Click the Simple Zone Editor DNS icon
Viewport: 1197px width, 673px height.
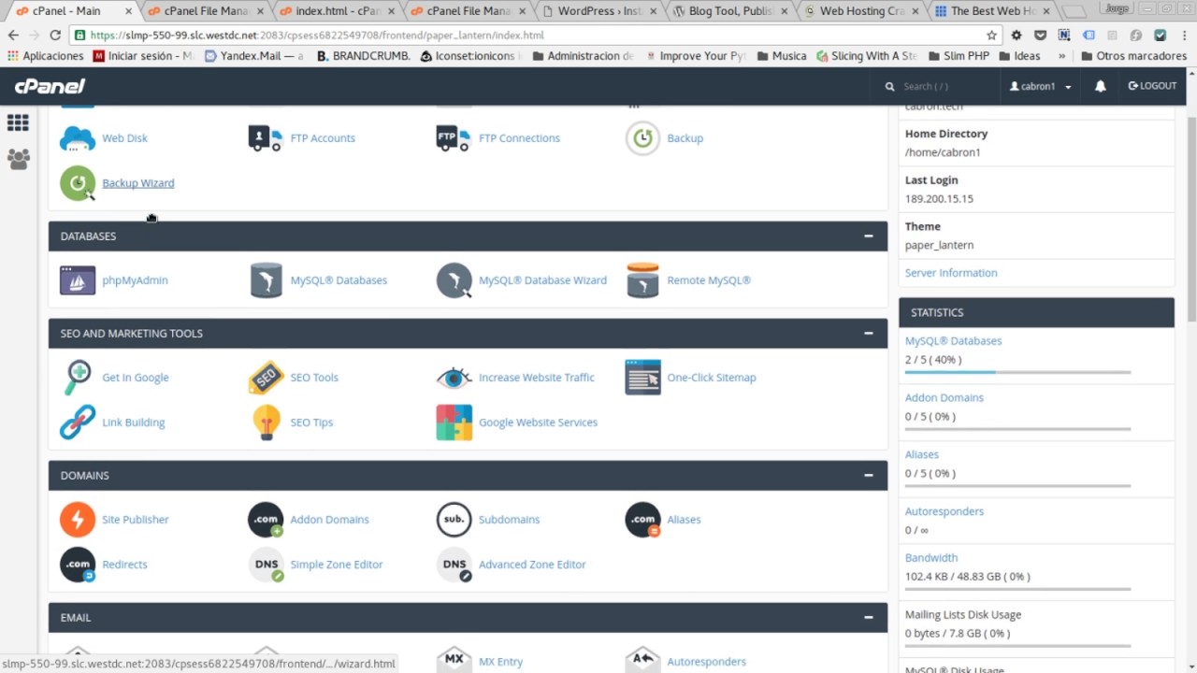coord(266,565)
